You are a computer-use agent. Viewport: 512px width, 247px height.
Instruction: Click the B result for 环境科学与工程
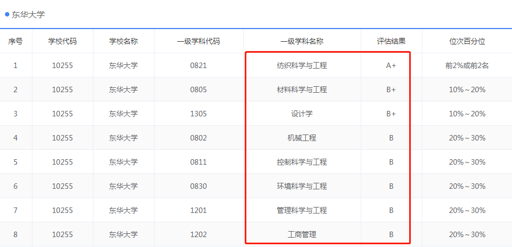391,186
